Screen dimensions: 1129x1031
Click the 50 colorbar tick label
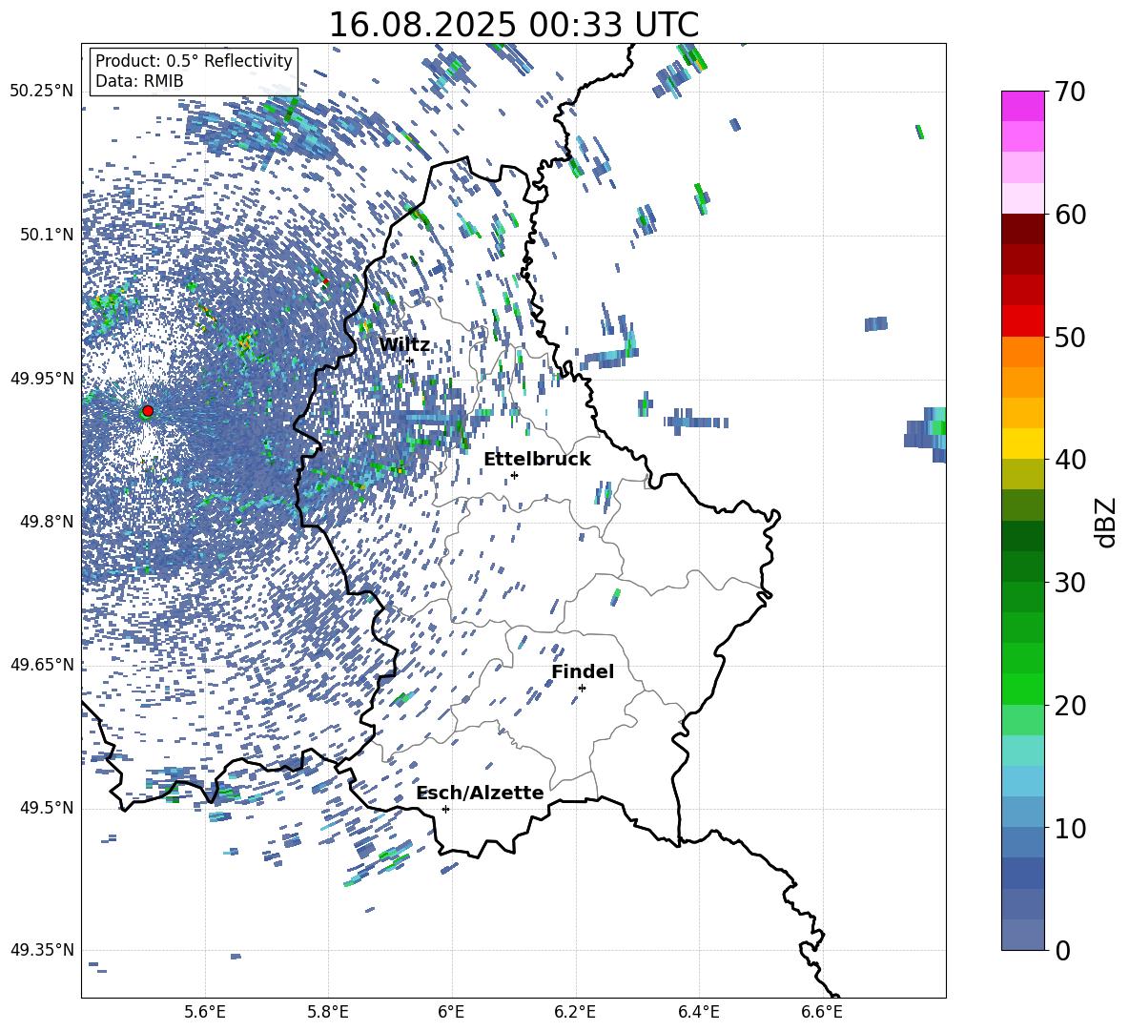click(x=1070, y=337)
